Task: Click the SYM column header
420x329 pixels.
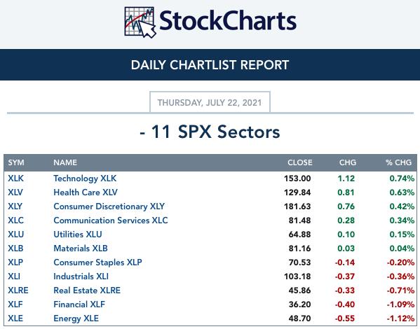Action: (16, 162)
